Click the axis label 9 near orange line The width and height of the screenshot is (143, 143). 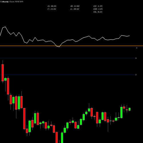coord(137,48)
